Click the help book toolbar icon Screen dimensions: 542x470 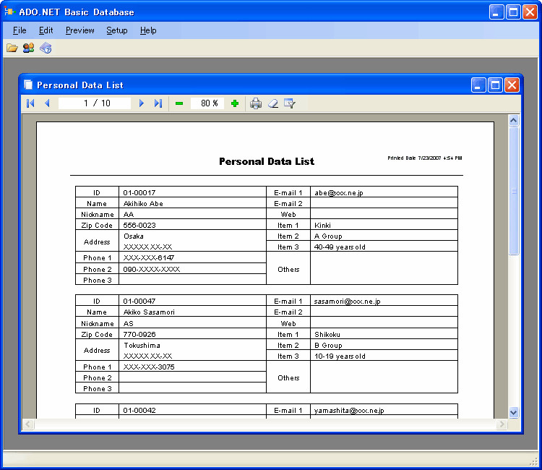pos(46,48)
